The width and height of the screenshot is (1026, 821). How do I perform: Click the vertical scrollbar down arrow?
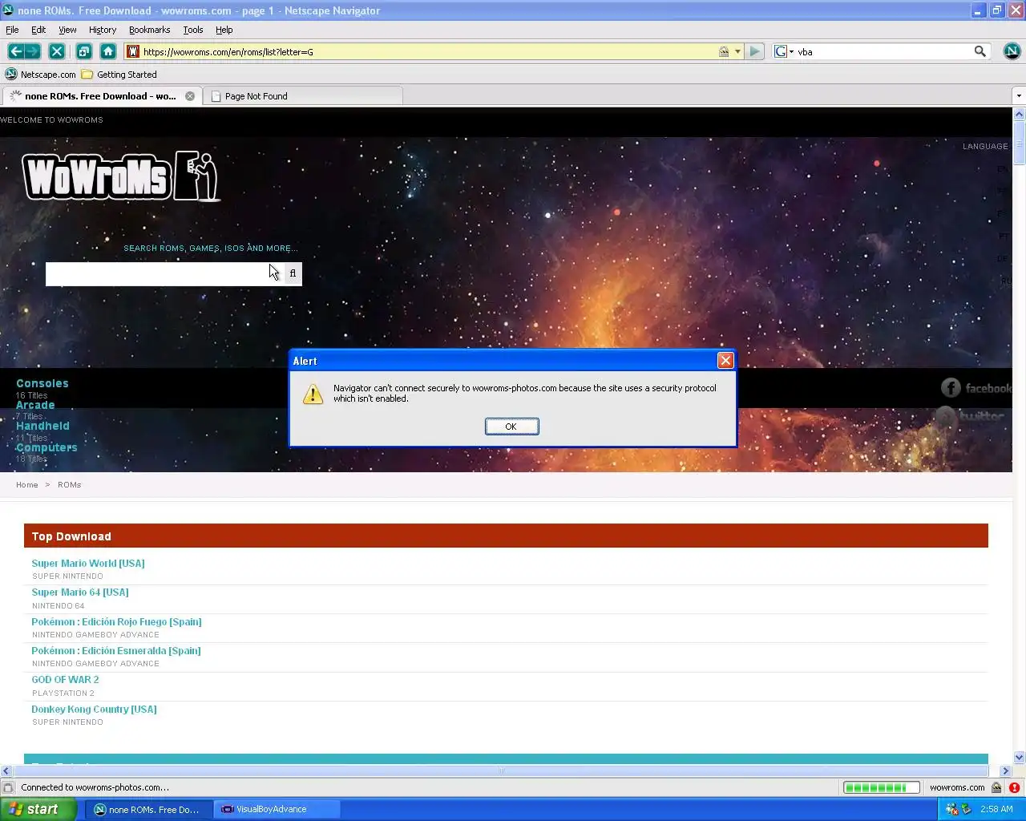1019,757
